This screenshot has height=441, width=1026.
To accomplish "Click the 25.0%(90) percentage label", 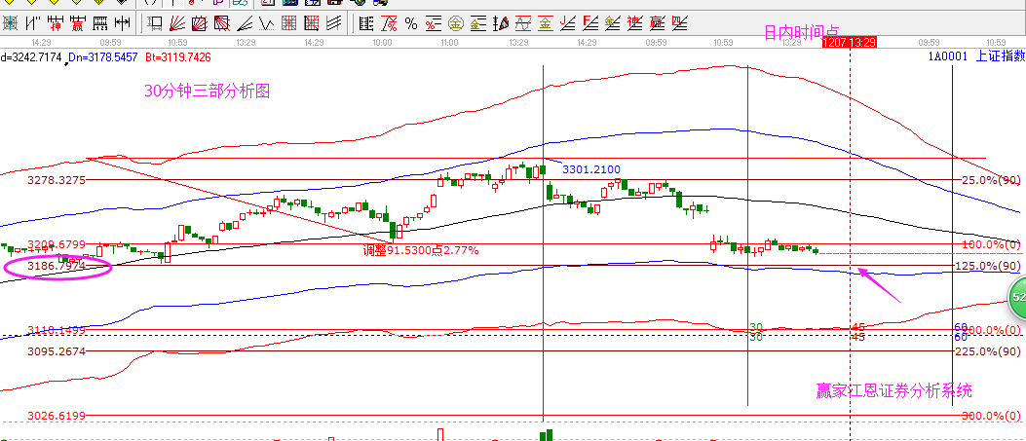I will [x=991, y=180].
